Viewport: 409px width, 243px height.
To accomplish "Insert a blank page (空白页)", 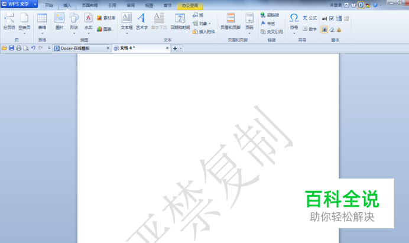I will click(24, 18).
